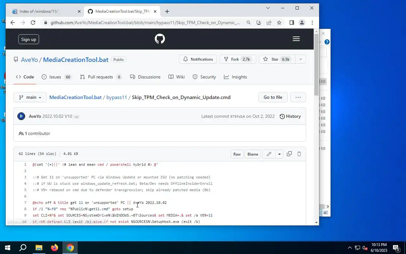Viewport: 406px width, 254px height.
Task: Open MediaCreationTool.bat repository title link
Action: (x=75, y=60)
